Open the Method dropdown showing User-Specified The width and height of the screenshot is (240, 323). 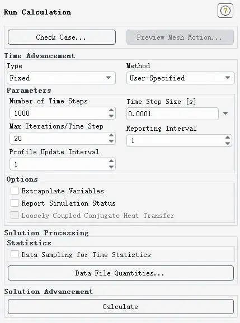point(180,78)
